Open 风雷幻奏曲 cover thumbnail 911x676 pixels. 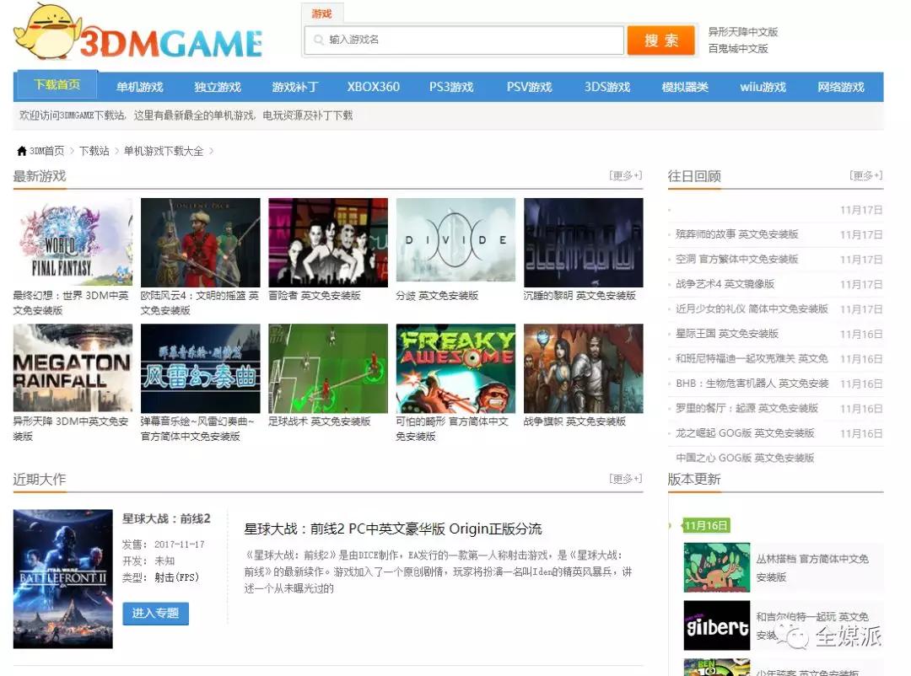tap(201, 368)
